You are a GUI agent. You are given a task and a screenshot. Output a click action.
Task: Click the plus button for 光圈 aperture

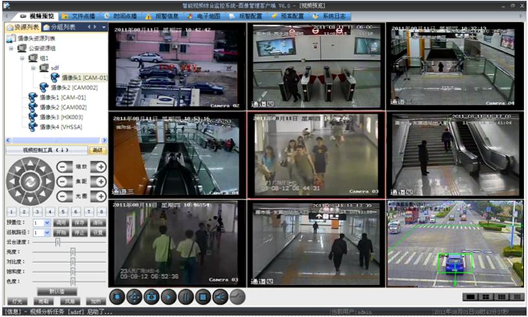98,196
